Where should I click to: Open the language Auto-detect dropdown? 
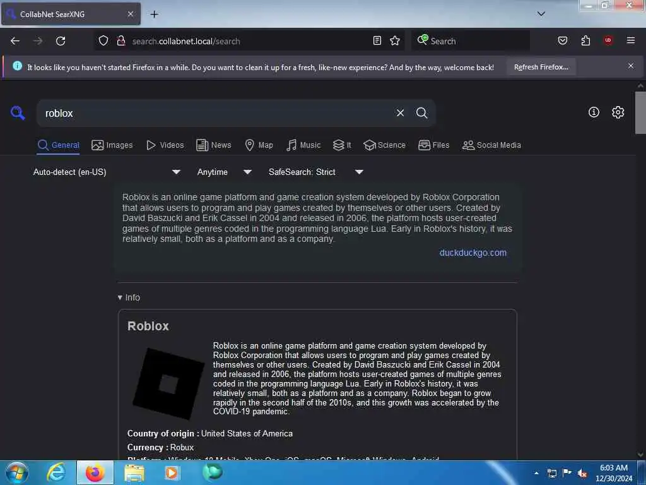click(x=107, y=172)
